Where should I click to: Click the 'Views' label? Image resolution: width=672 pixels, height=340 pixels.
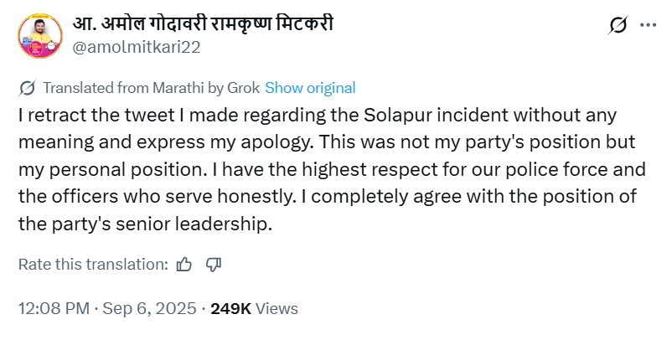click(x=277, y=308)
